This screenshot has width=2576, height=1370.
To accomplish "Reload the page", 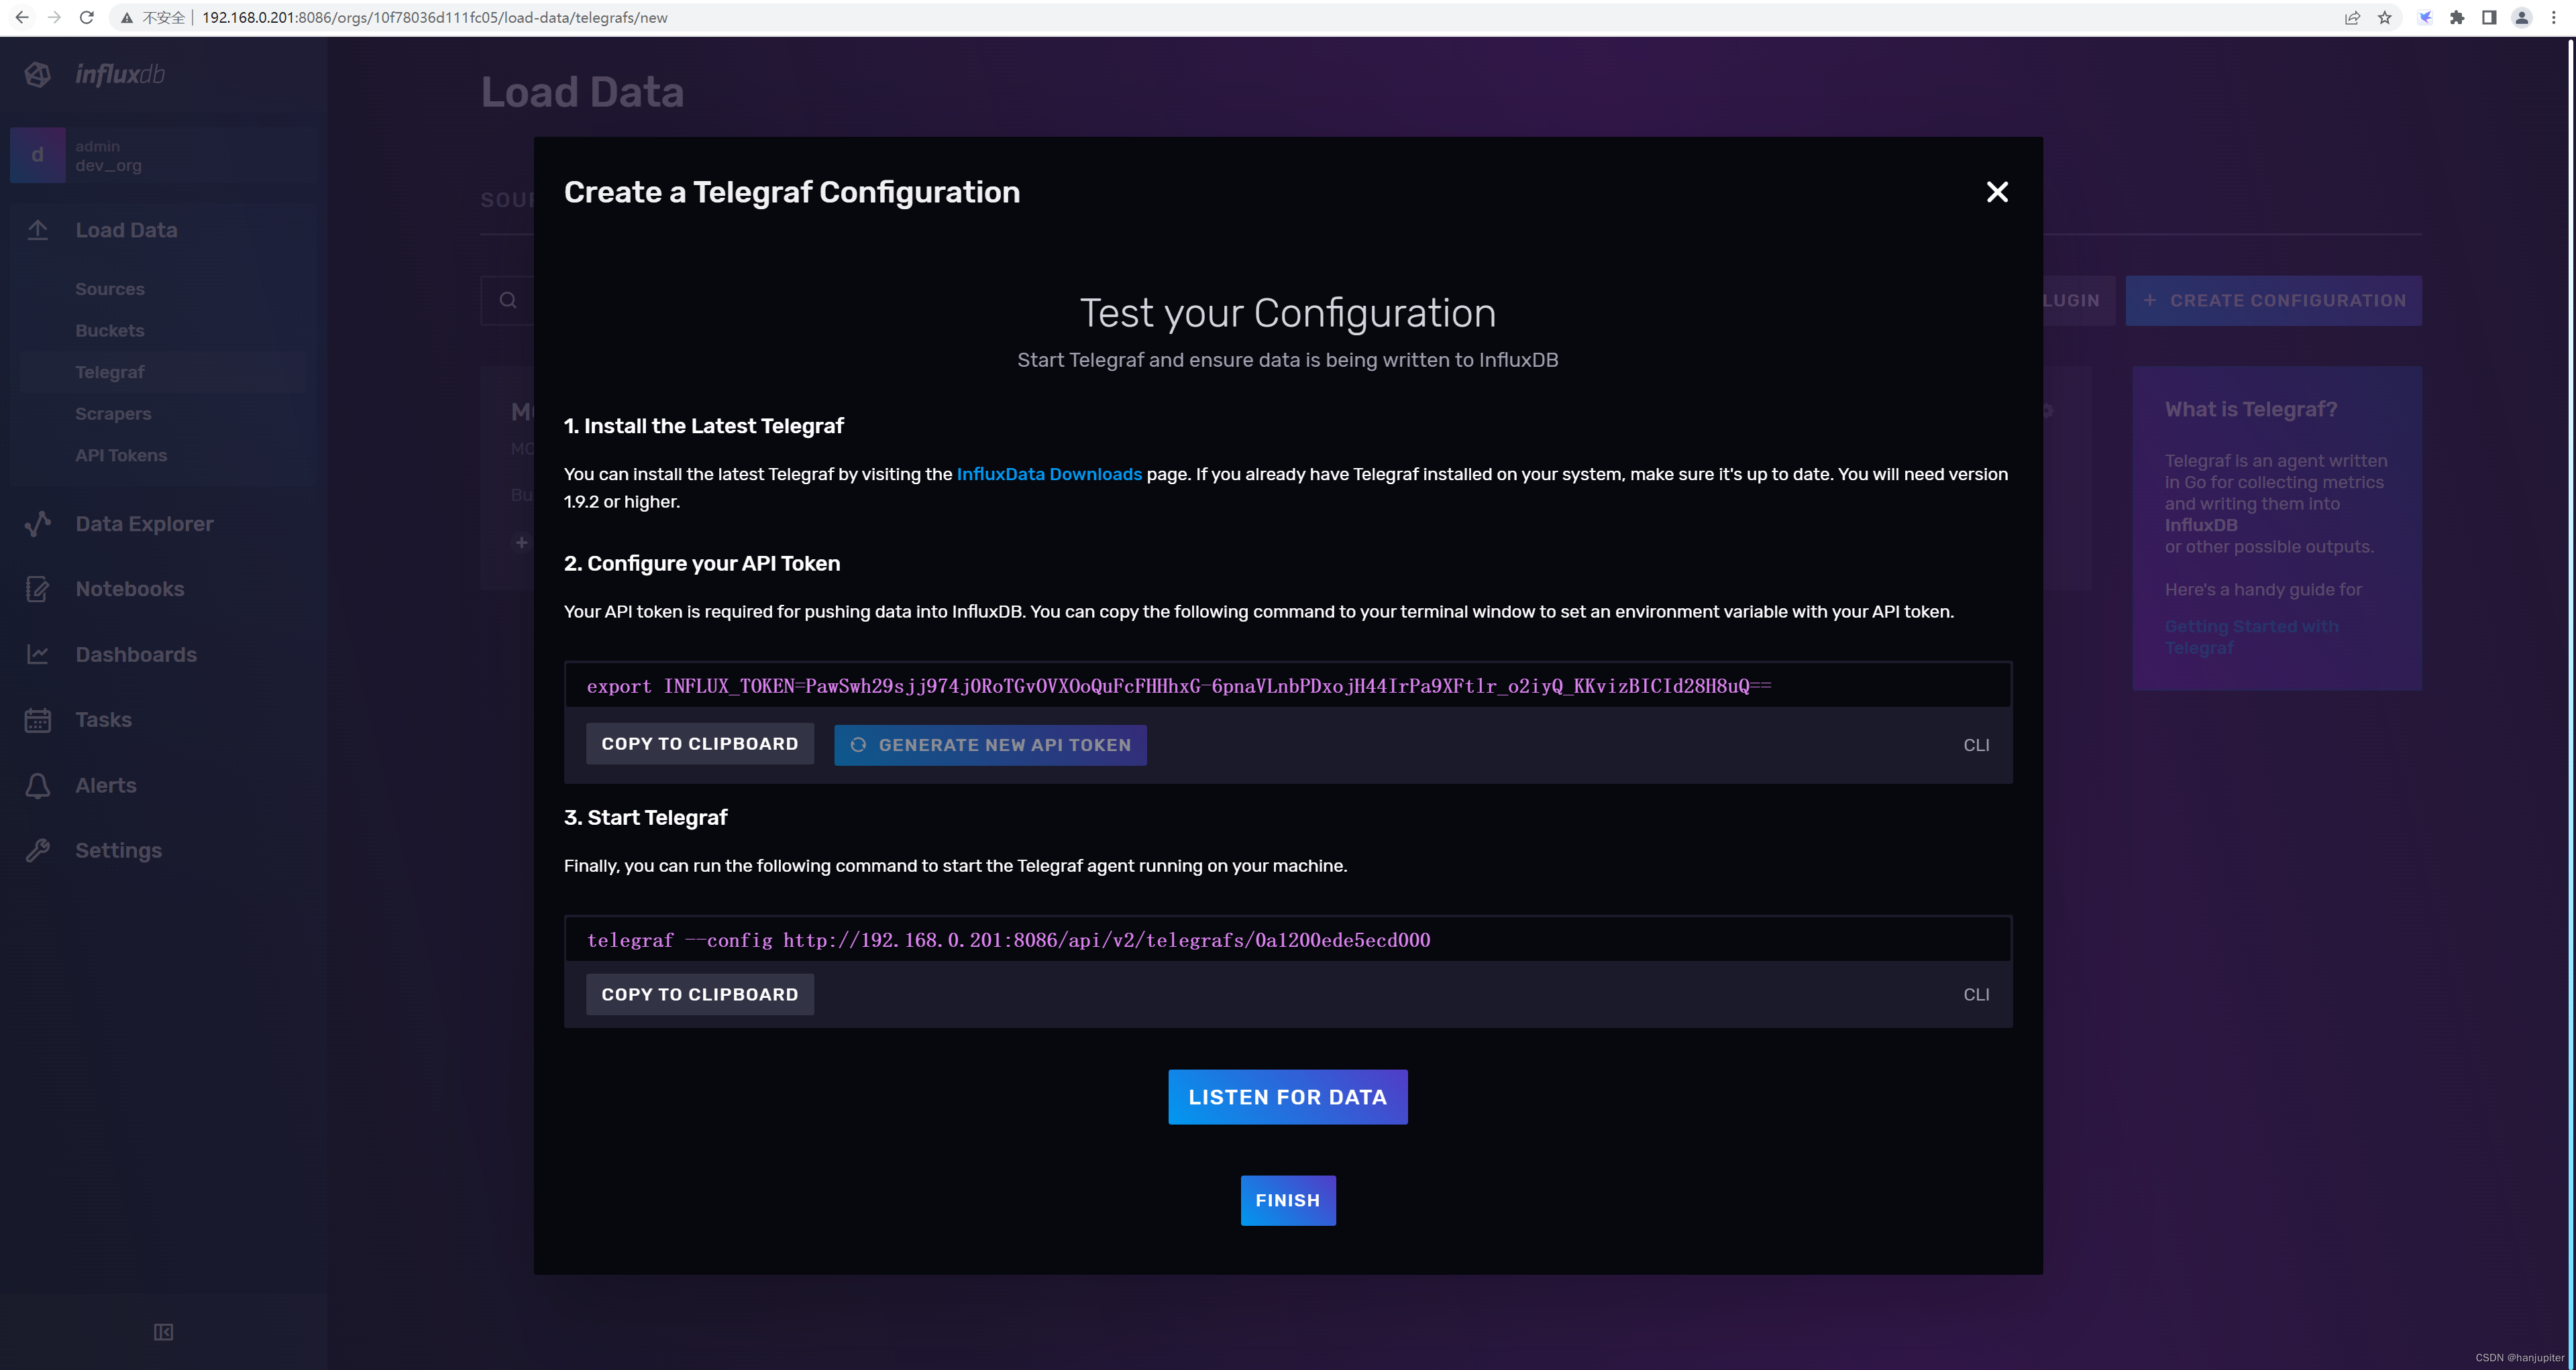I will coord(87,17).
